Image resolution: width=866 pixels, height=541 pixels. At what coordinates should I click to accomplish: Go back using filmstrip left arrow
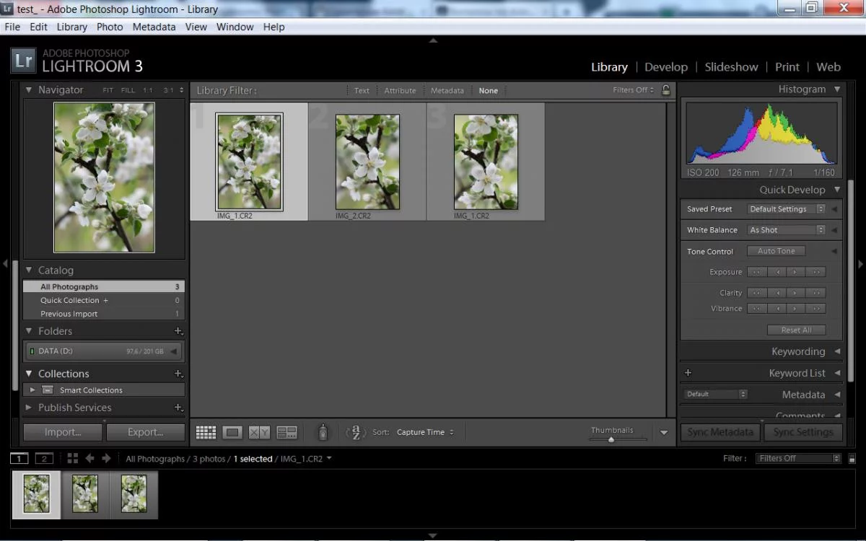click(90, 458)
